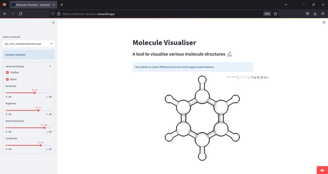Open the list all tabs chevron
Image resolution: width=328 pixels, height=174 pixels.
pos(286,4)
